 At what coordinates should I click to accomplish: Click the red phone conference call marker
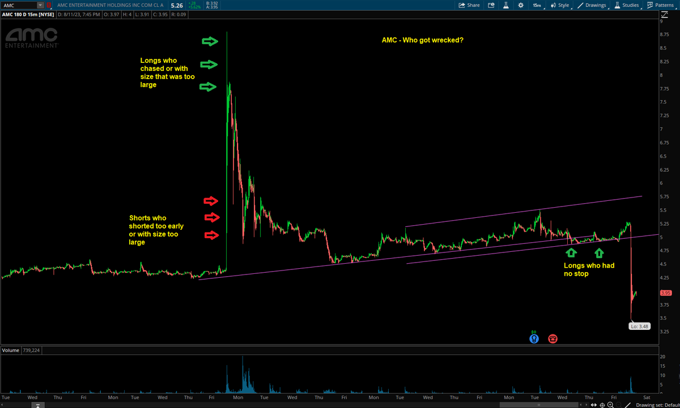552,338
